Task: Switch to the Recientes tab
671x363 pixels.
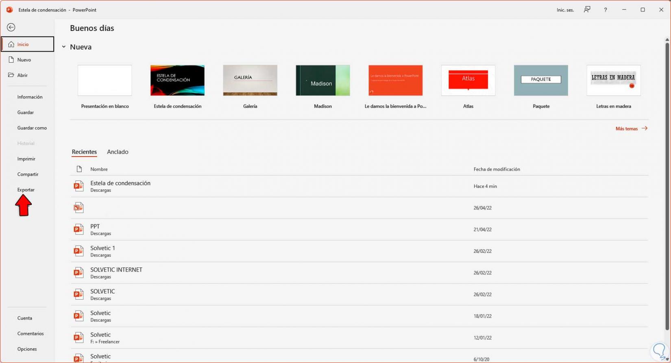Action: (x=84, y=152)
